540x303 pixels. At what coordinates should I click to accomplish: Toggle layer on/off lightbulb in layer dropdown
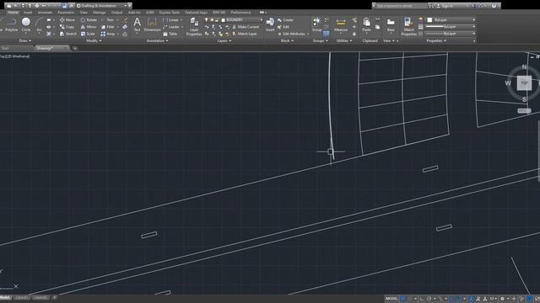point(206,20)
